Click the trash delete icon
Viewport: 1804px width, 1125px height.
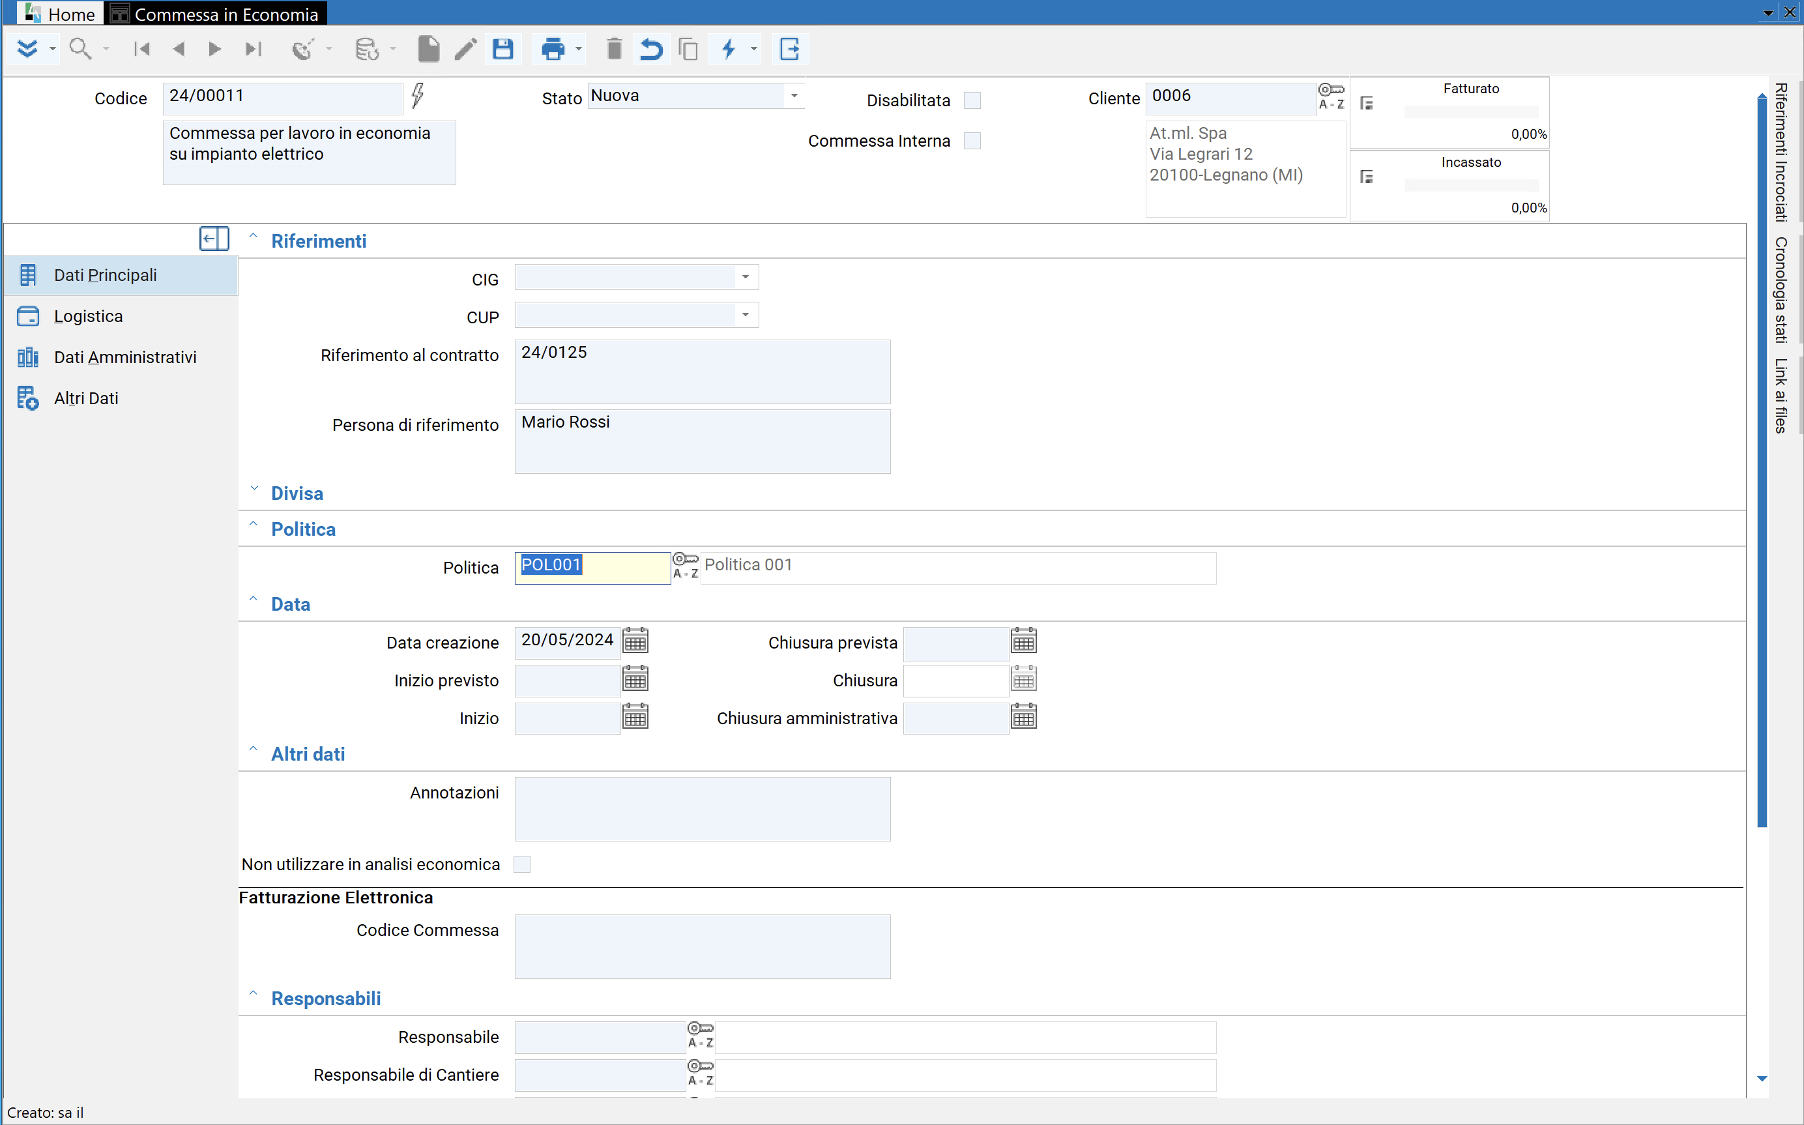614,49
